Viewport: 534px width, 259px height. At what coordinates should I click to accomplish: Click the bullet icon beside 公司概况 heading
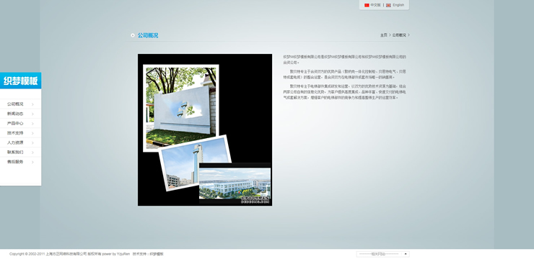133,35
